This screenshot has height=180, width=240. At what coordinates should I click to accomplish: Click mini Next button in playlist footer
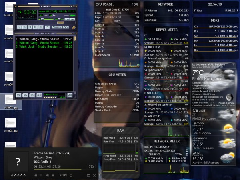click(54, 98)
